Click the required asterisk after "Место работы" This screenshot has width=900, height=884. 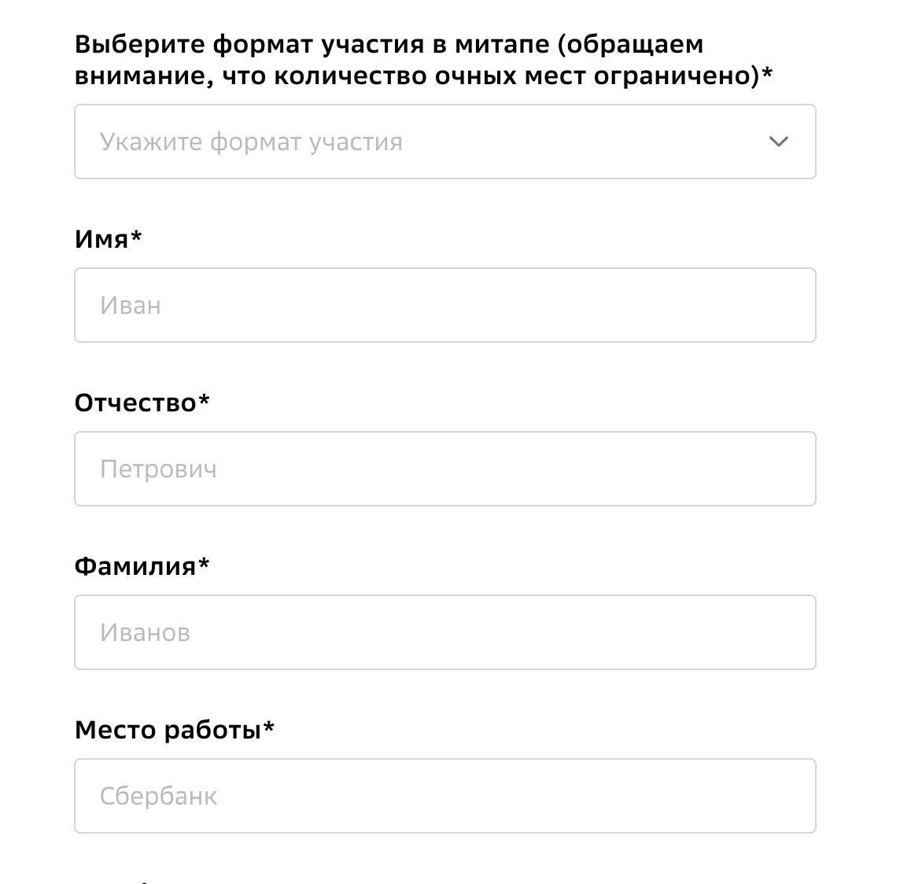pyautogui.click(x=269, y=727)
